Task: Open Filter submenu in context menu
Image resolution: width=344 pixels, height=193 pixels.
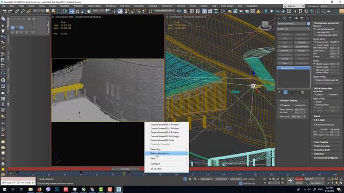Action: point(167,159)
